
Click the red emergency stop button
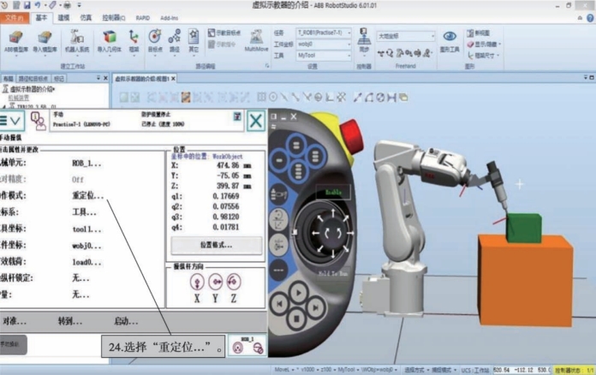tap(350, 136)
